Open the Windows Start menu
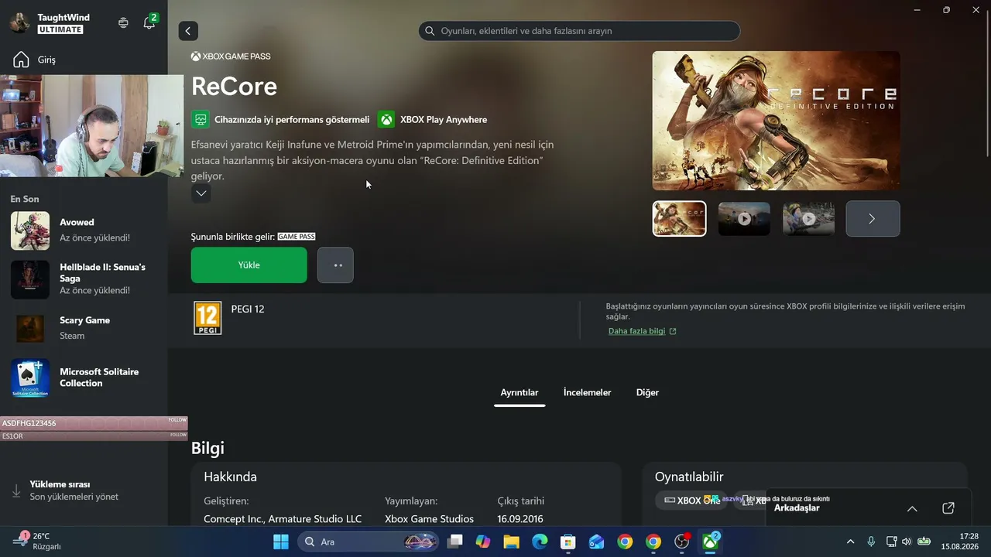This screenshot has width=991, height=557. click(x=281, y=542)
